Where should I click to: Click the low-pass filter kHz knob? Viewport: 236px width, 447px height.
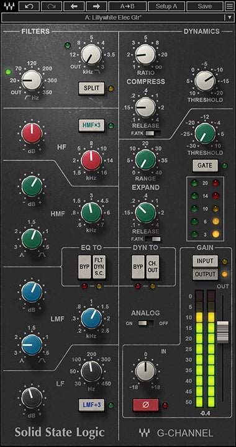(x=91, y=54)
